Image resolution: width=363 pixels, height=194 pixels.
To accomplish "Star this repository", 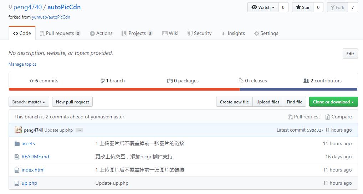I will (x=303, y=7).
